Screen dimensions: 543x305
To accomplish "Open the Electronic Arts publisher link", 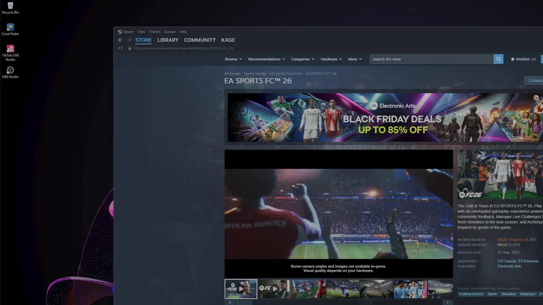I will click(509, 266).
